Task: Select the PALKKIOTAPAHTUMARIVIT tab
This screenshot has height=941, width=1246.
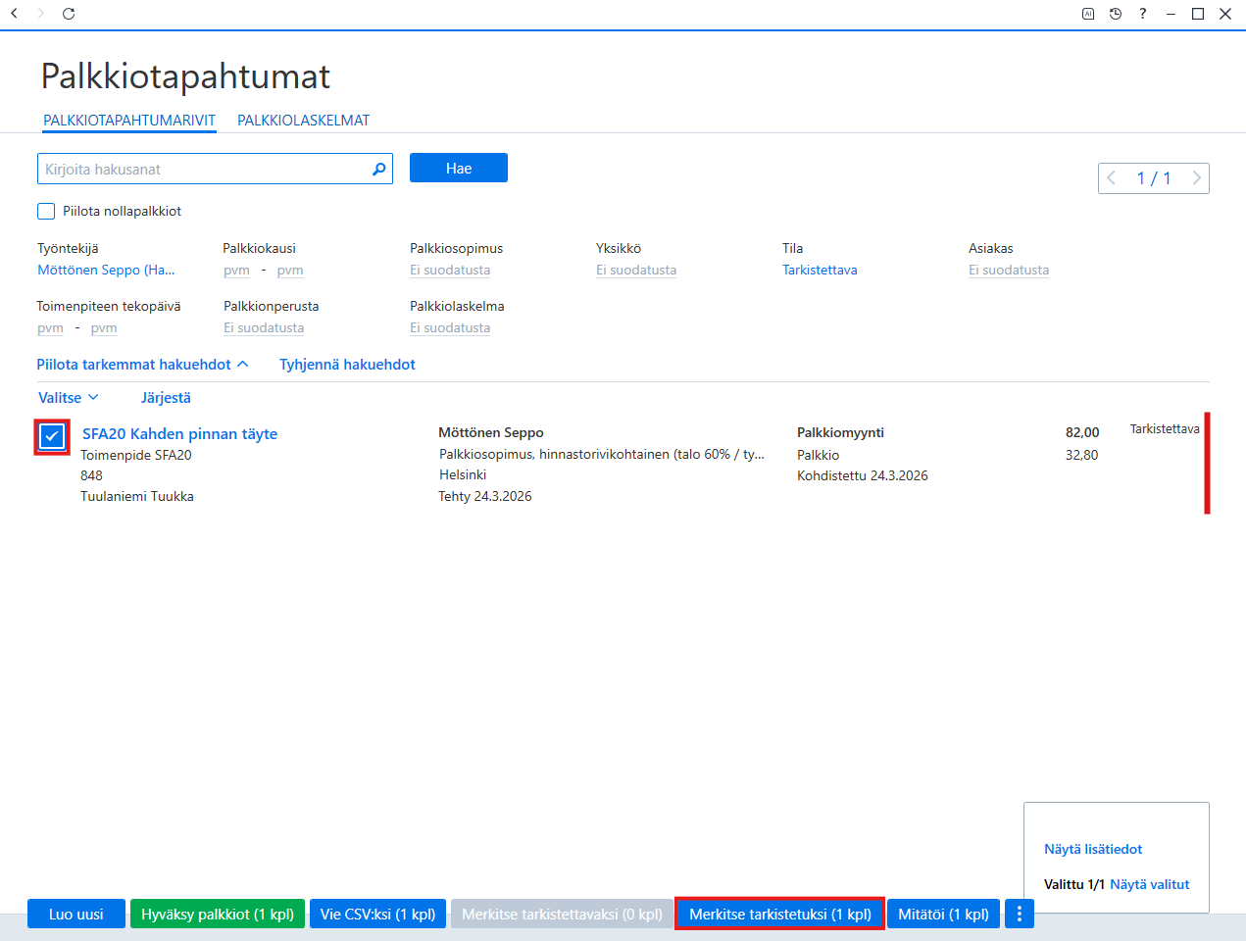Action: click(x=129, y=121)
